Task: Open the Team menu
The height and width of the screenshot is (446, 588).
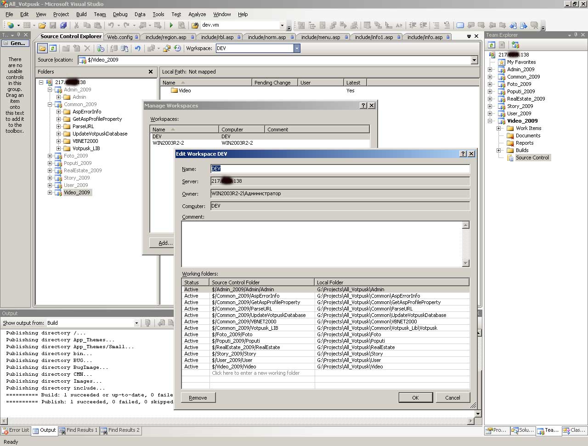Action: tap(100, 14)
